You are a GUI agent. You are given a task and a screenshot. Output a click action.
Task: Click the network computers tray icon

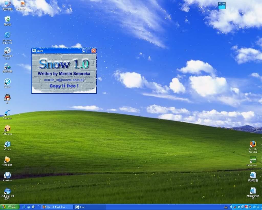pos(242,207)
